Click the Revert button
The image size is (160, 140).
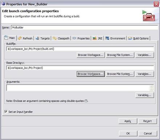point(148,121)
